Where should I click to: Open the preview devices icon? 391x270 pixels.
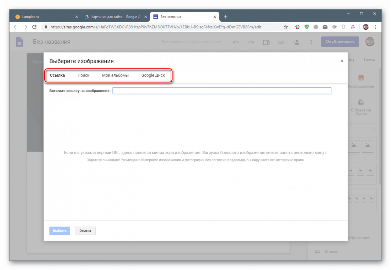pyautogui.click(x=266, y=42)
